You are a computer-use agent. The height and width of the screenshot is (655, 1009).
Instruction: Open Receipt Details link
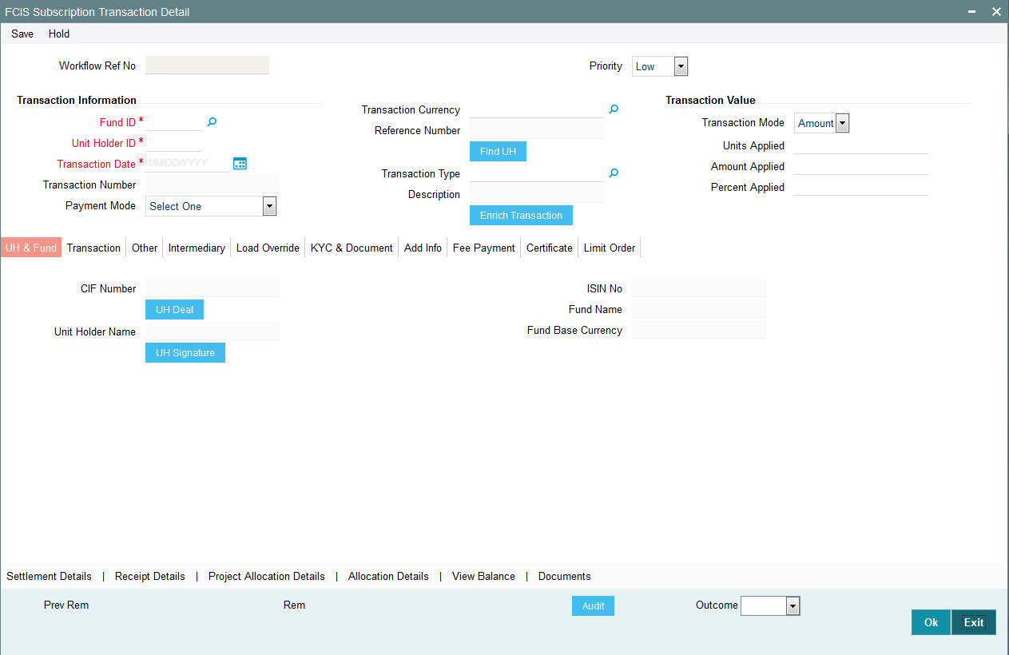(x=150, y=576)
